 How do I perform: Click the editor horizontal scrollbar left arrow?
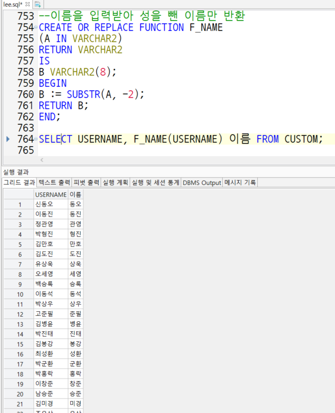point(42,160)
